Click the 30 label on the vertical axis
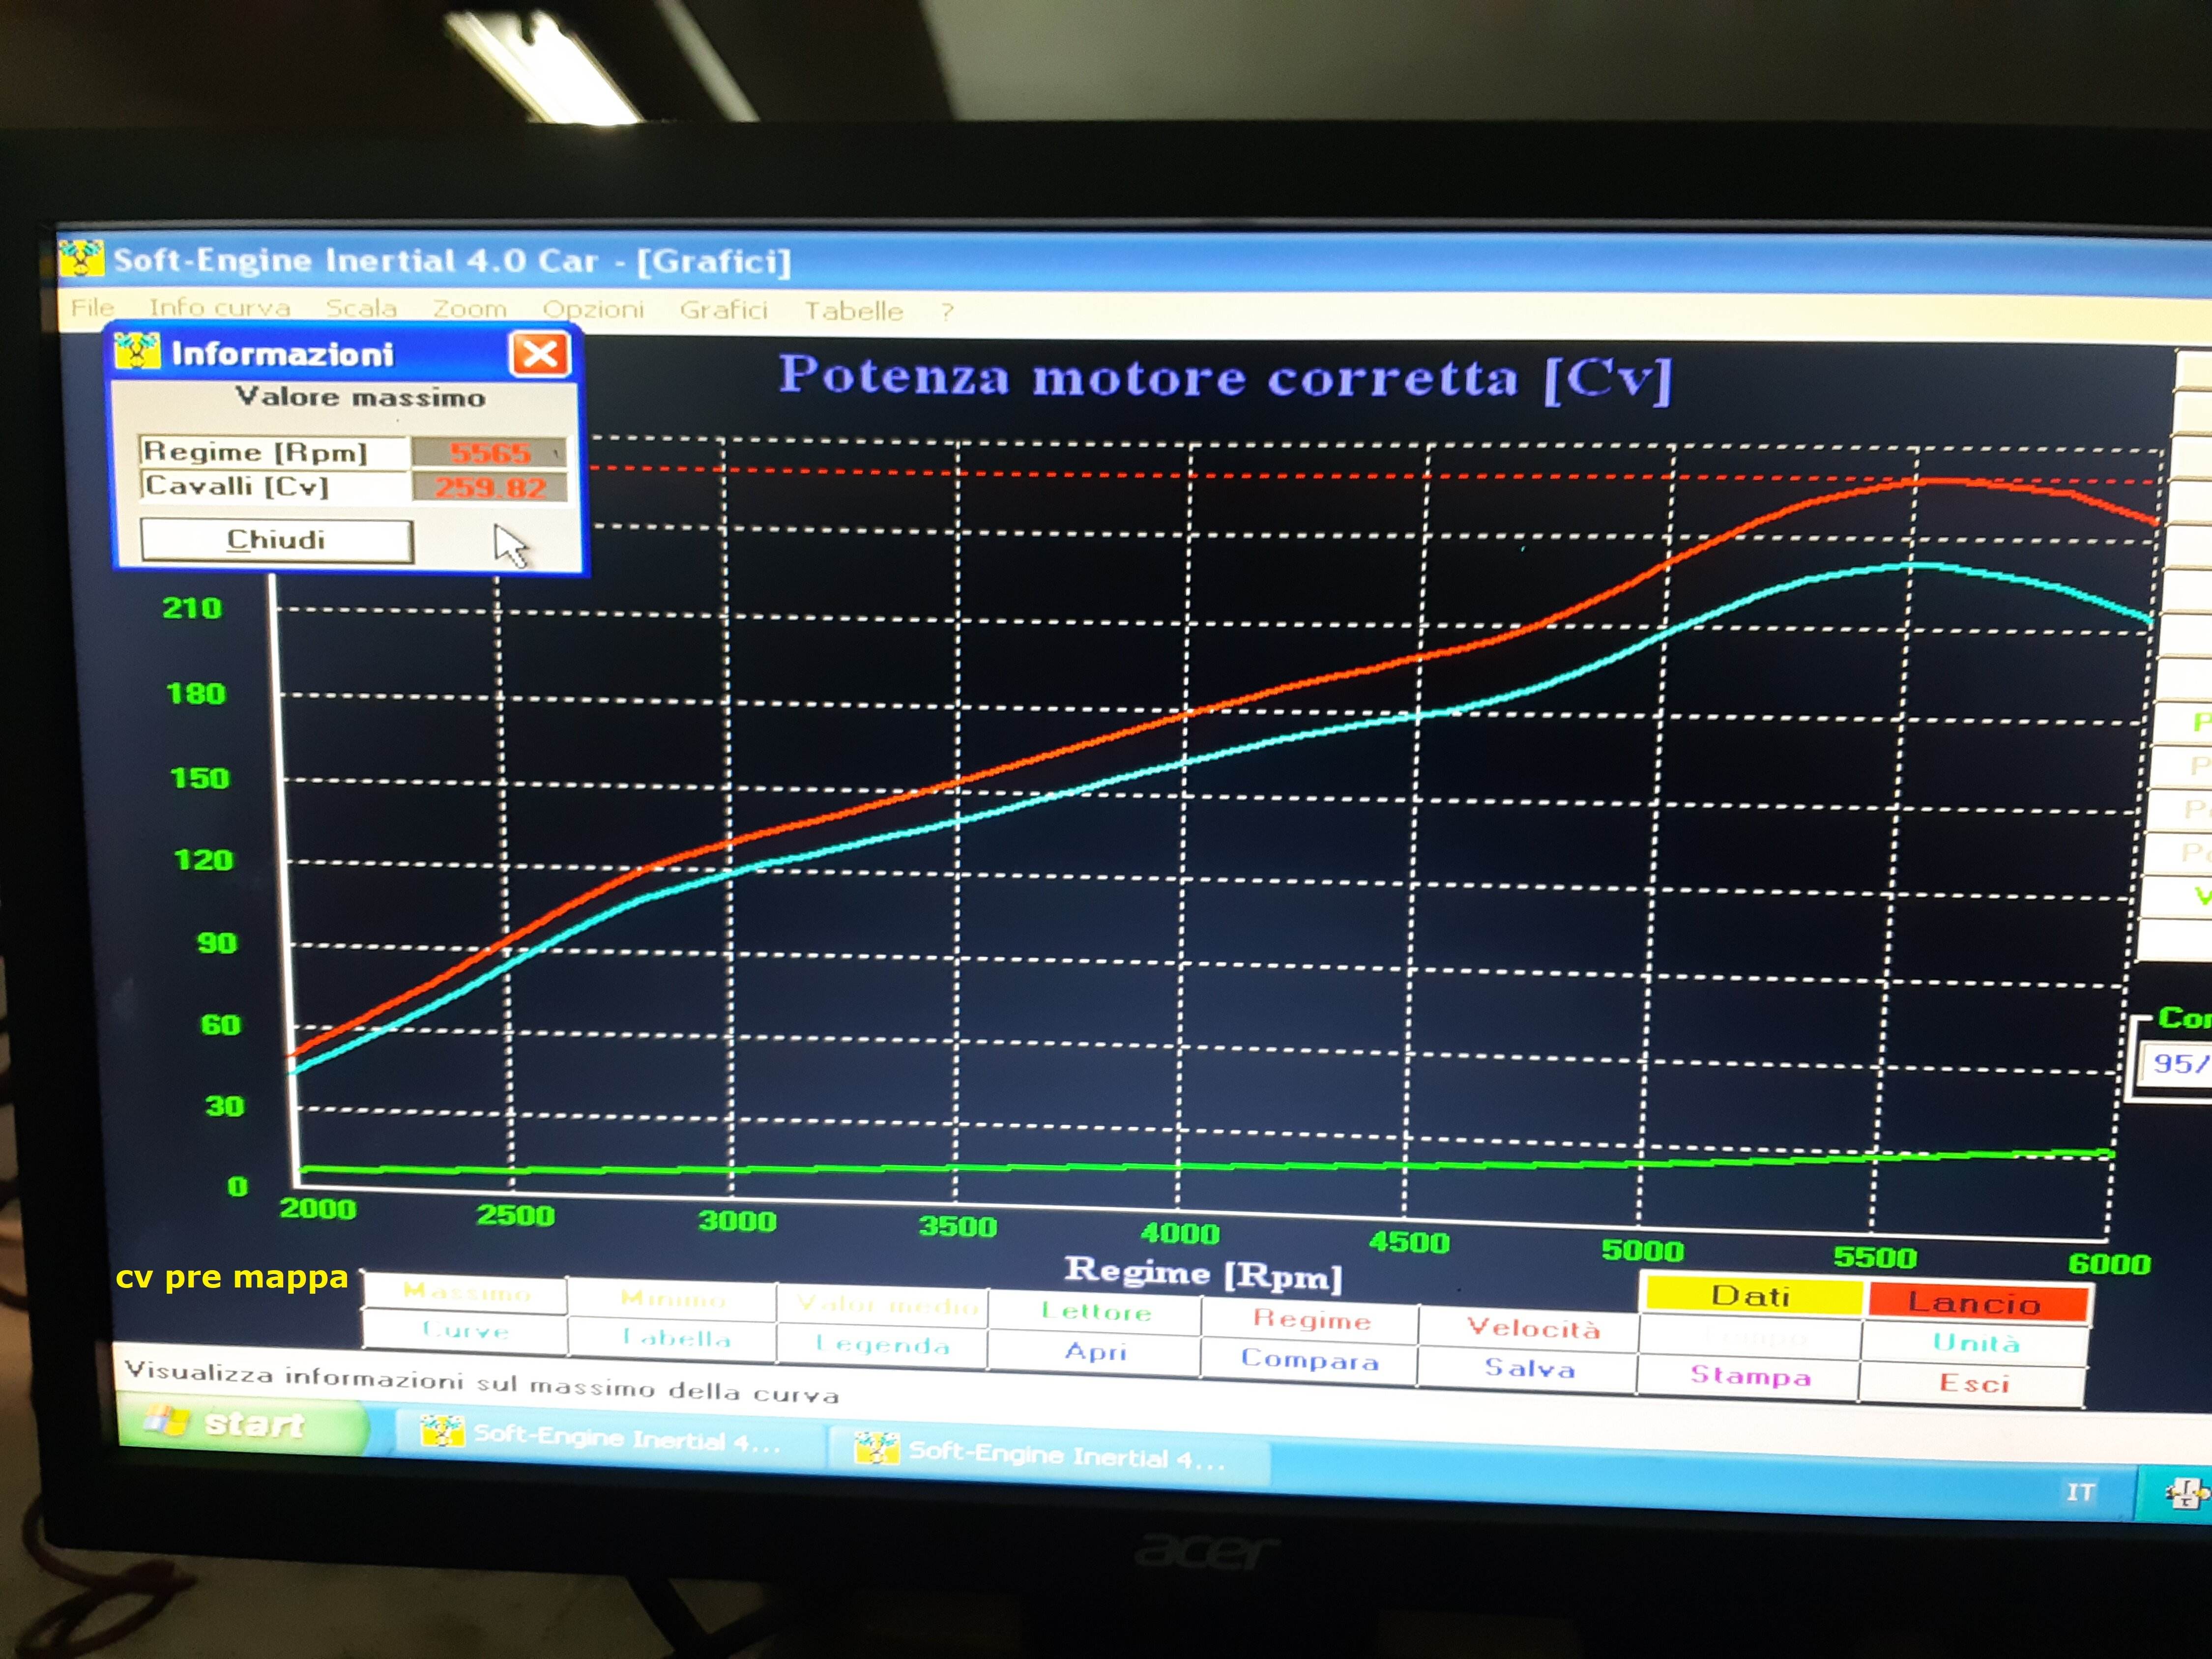This screenshot has height=1659, width=2212. [225, 1106]
